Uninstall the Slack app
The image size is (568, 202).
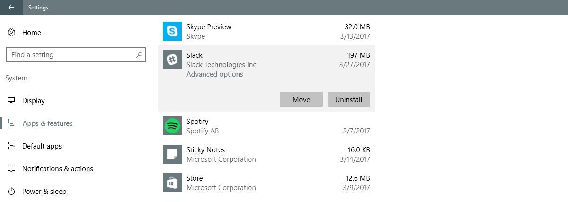[349, 99]
